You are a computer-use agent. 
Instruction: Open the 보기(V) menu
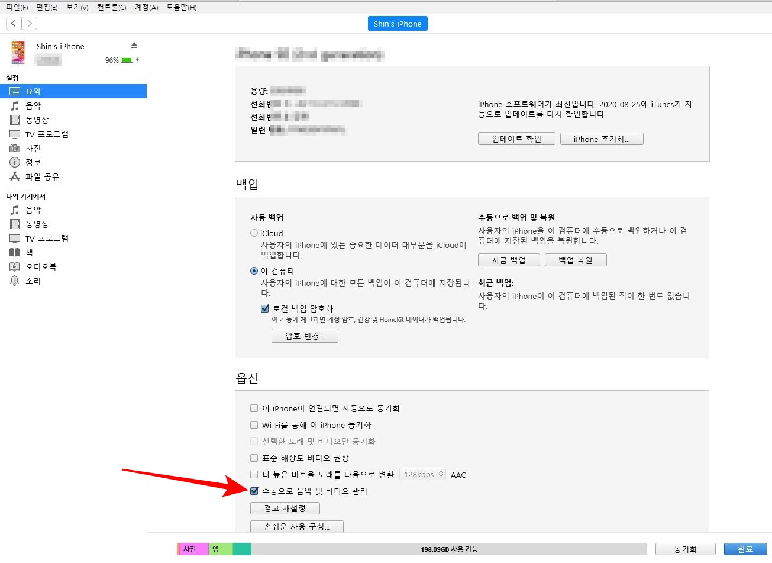pyautogui.click(x=77, y=7)
